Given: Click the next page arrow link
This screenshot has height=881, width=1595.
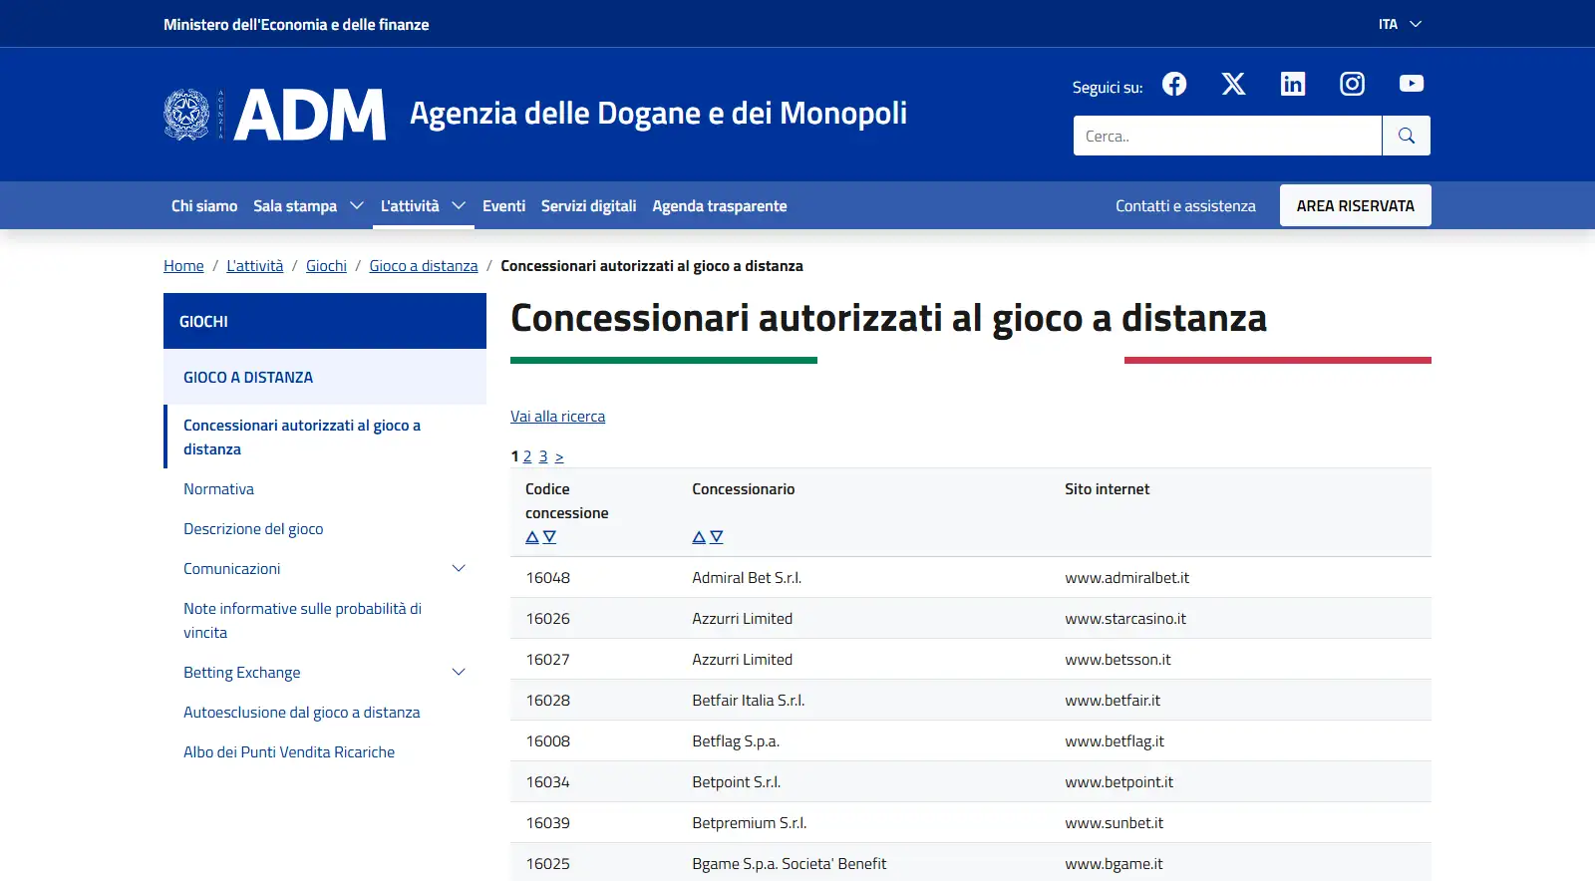Looking at the screenshot, I should [x=559, y=456].
